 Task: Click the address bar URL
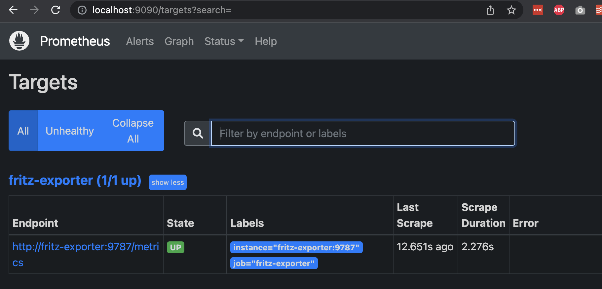tap(162, 10)
